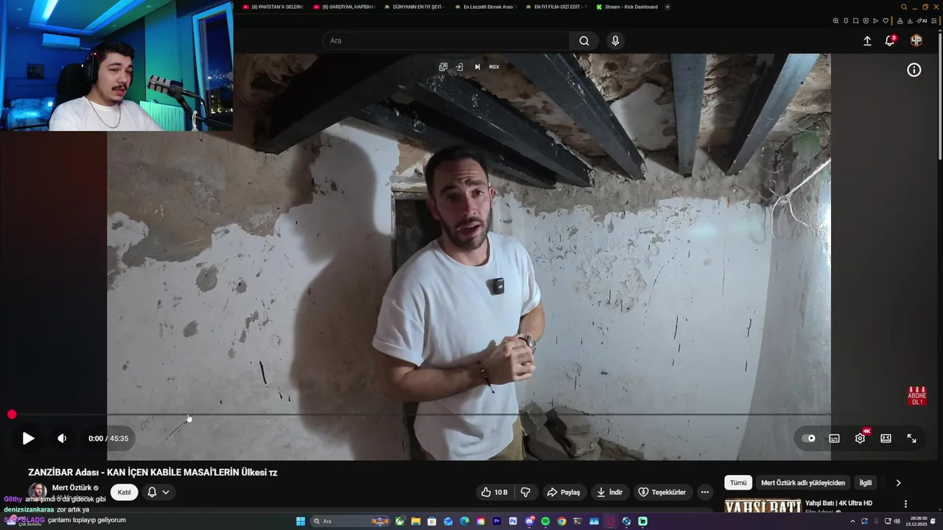This screenshot has width=943, height=530.
Task: Open the Windows Start menu
Action: (x=301, y=521)
